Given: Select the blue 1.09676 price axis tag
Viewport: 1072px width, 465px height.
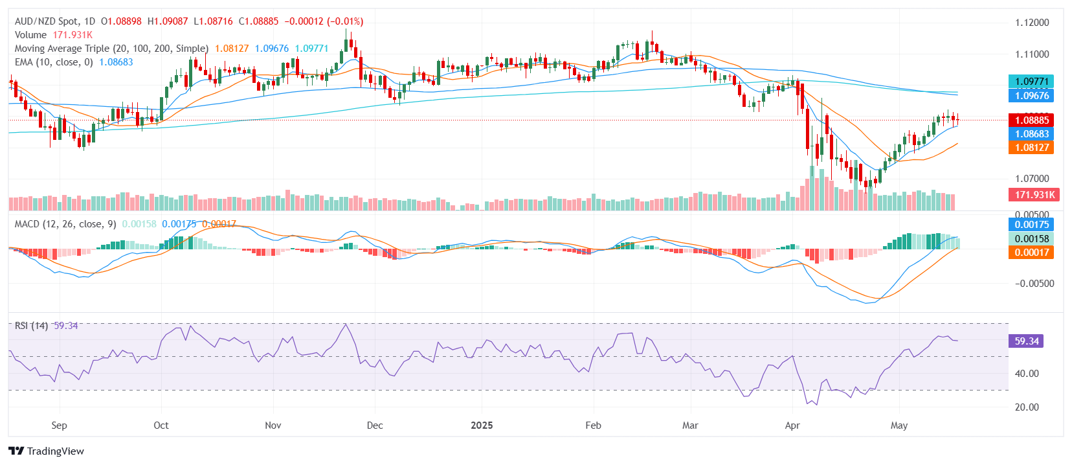Looking at the screenshot, I should click(x=1031, y=95).
